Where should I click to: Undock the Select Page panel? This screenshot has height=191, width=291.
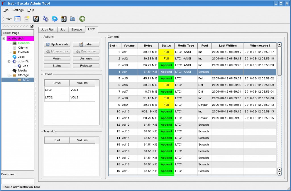[x=32, y=26]
